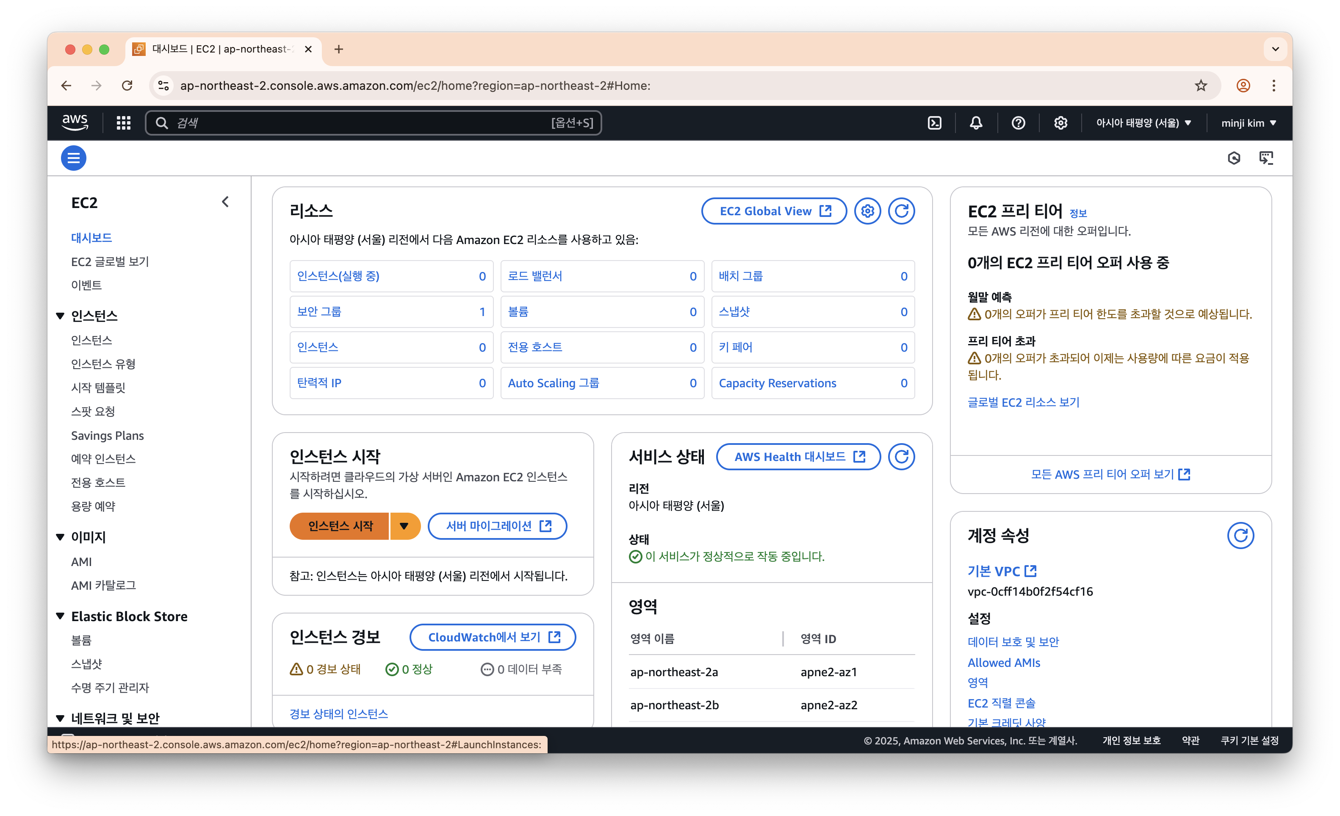
Task: Open EC2 글로벌 보기 in the sidebar
Action: tap(110, 262)
